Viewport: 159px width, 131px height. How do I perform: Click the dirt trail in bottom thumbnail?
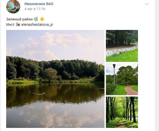(121, 124)
